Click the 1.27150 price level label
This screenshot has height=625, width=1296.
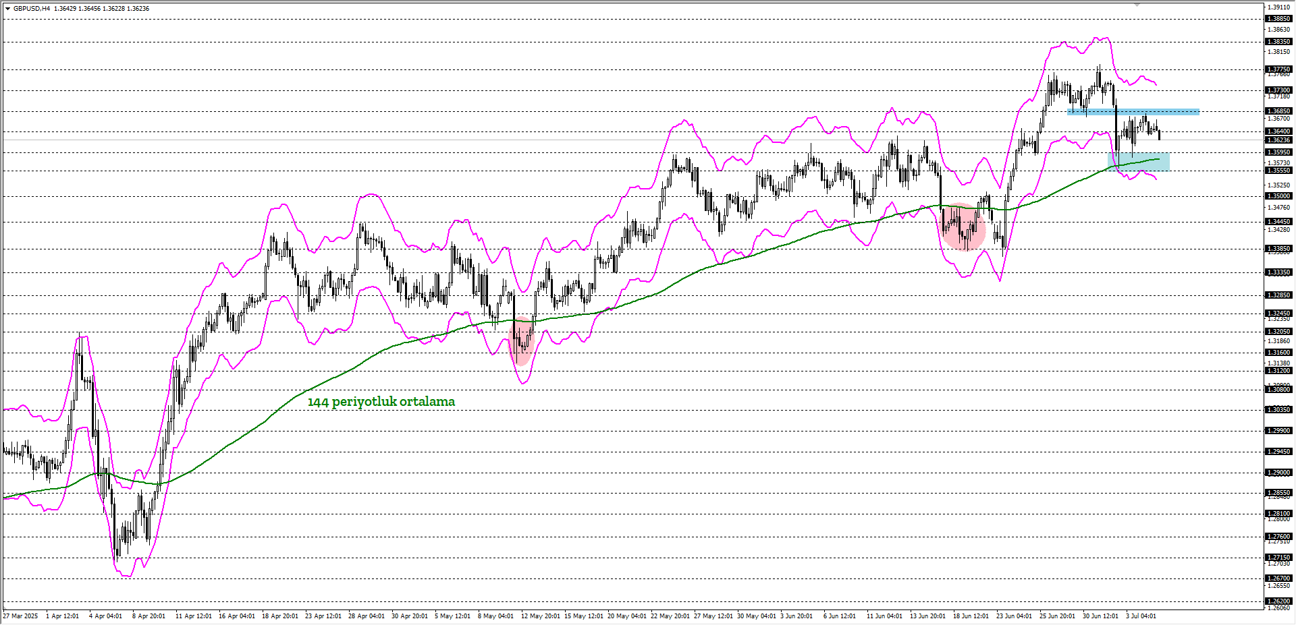[x=1278, y=558]
